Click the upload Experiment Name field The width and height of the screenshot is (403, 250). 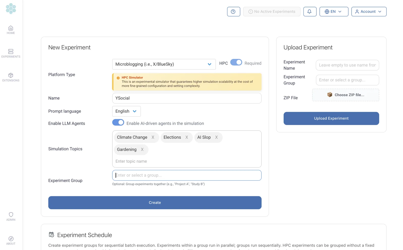tap(347, 65)
